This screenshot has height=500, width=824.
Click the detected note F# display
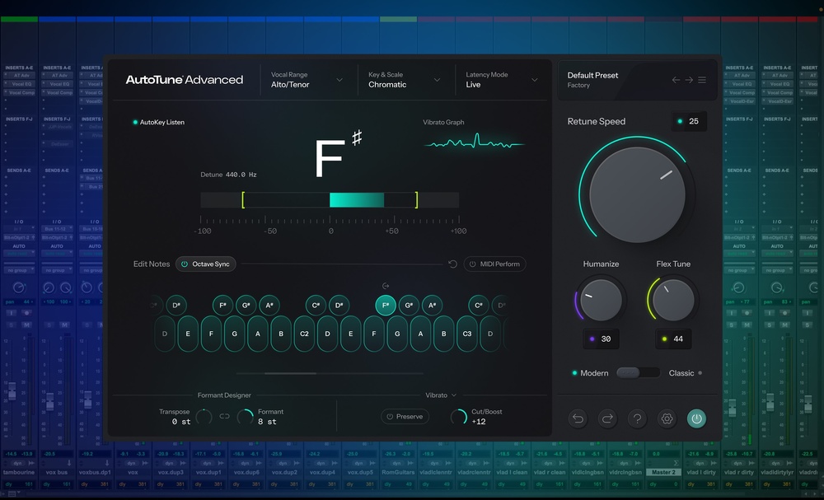click(337, 155)
